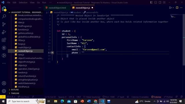The width and height of the screenshot is (185, 104).
Task: Open stringManipluation.js file
Action: 28,80
